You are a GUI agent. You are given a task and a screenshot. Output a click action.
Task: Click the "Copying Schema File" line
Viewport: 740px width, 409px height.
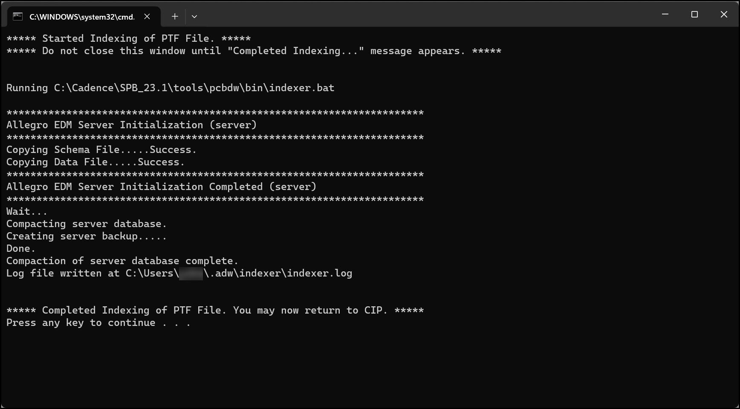point(101,150)
